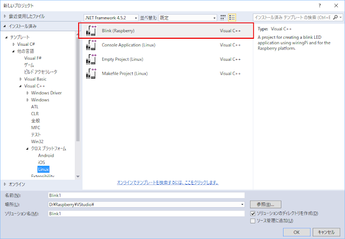Expand Windows Driver tree node arrow

(27, 93)
